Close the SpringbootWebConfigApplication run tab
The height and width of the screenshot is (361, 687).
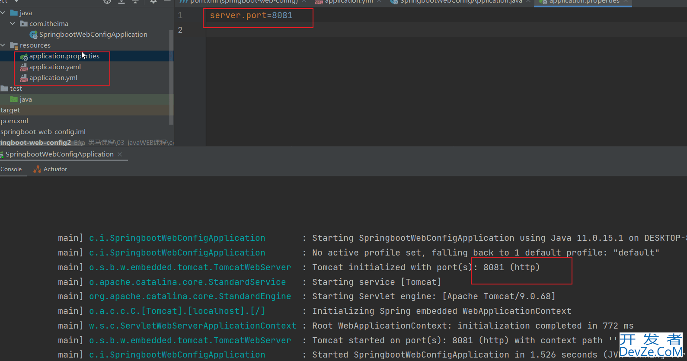[x=120, y=154]
